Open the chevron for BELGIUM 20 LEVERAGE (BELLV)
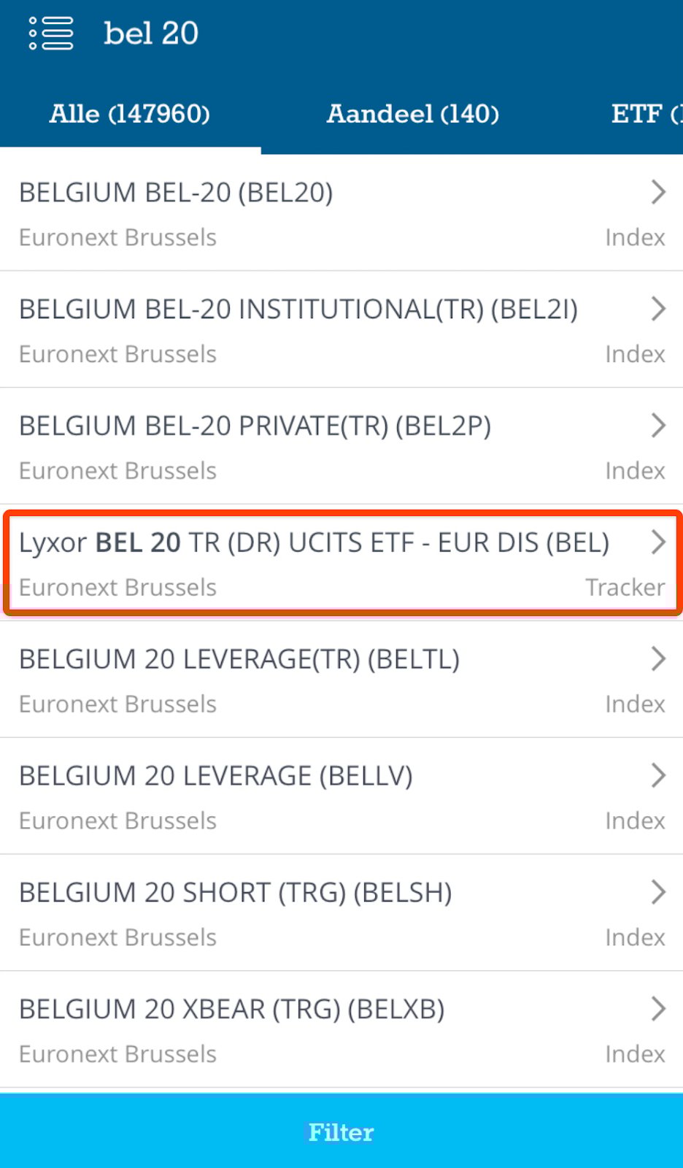Screen dimensions: 683x1168 point(658,775)
